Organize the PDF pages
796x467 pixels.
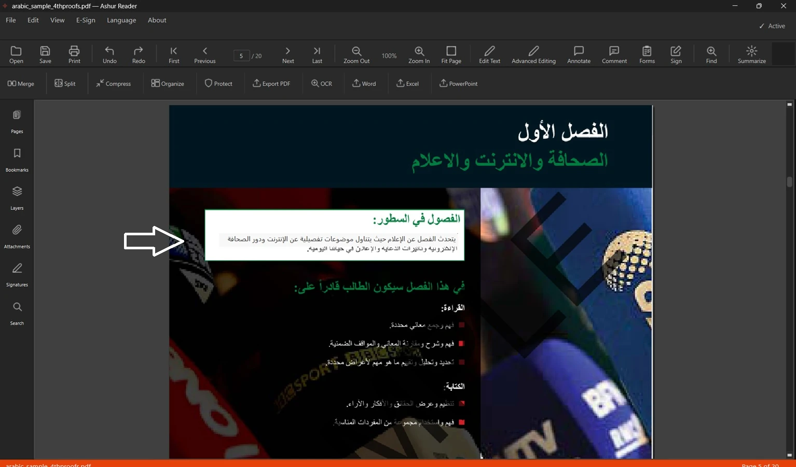[x=168, y=83]
